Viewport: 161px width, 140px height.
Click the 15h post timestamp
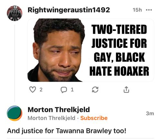[x=137, y=10]
